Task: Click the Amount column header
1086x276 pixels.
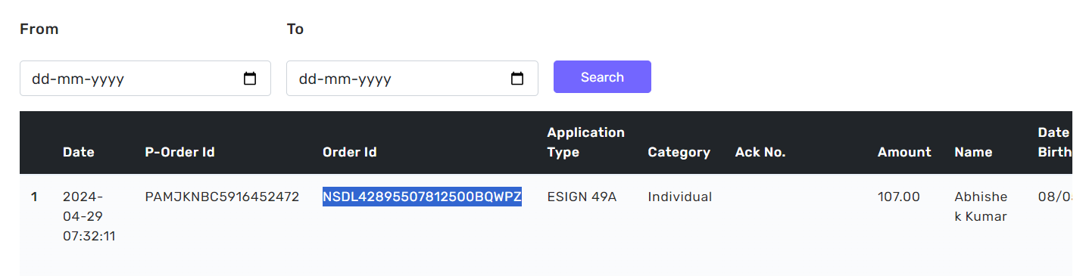Action: point(904,152)
